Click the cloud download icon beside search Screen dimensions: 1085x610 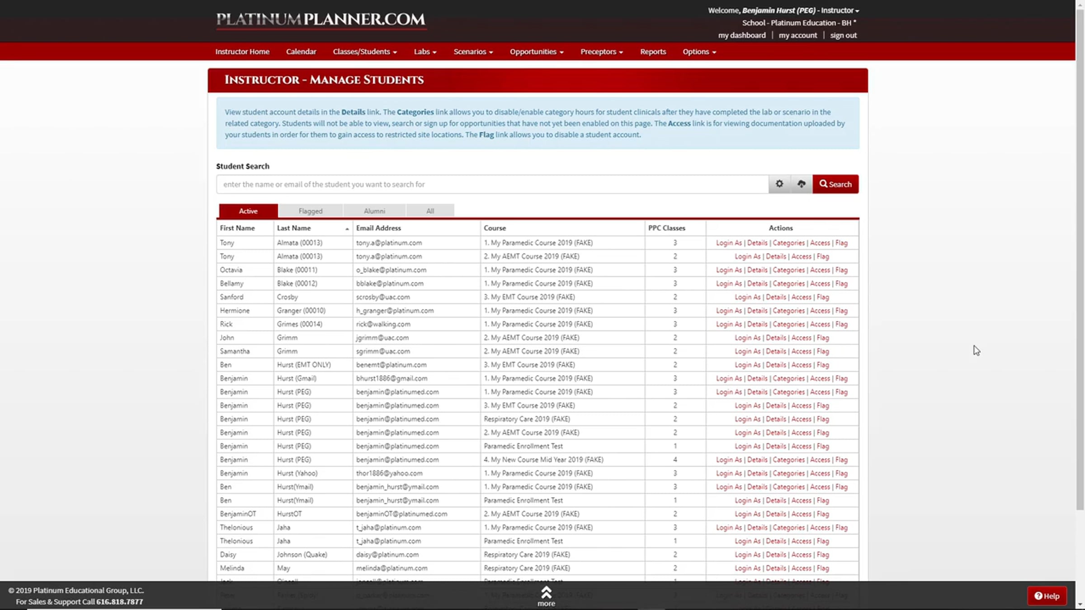point(801,184)
